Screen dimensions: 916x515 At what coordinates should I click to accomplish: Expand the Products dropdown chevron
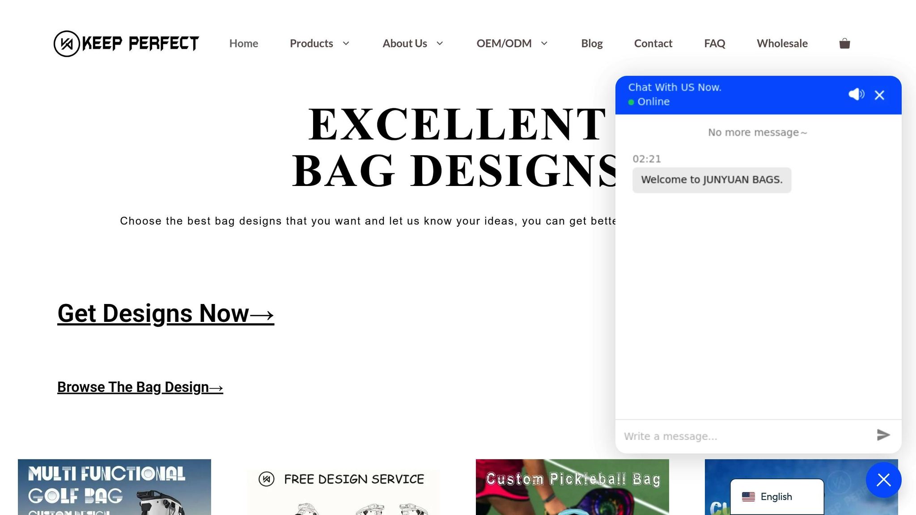tap(346, 43)
